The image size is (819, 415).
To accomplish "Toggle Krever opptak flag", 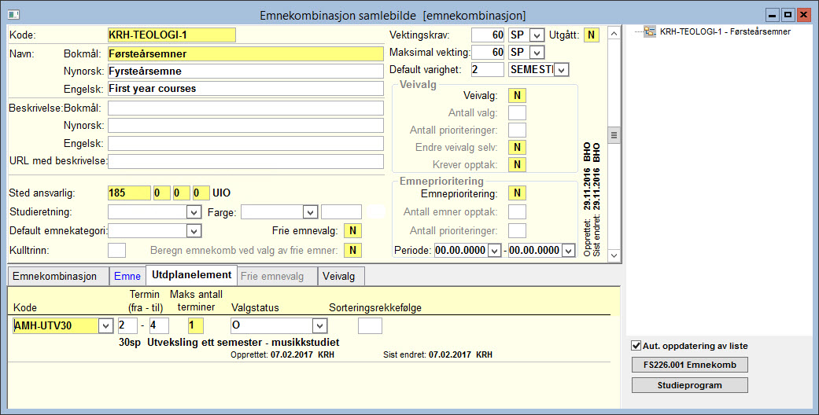I will point(517,164).
